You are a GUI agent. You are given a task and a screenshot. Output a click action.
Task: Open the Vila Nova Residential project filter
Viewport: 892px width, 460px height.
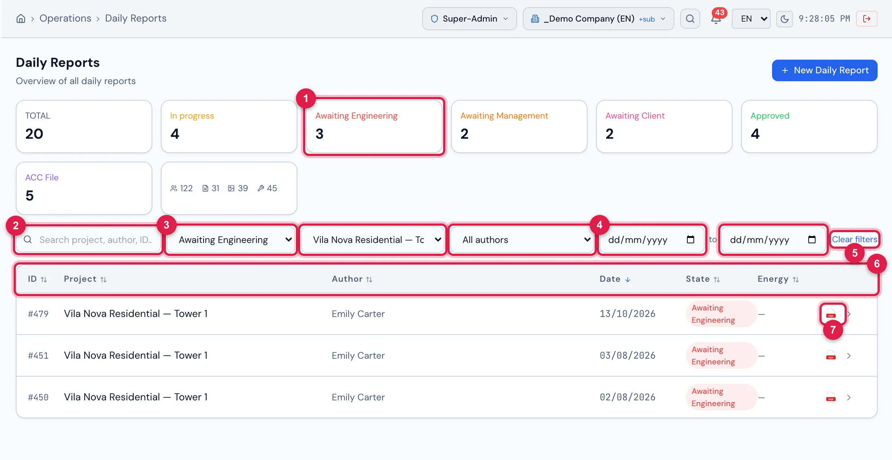(372, 240)
